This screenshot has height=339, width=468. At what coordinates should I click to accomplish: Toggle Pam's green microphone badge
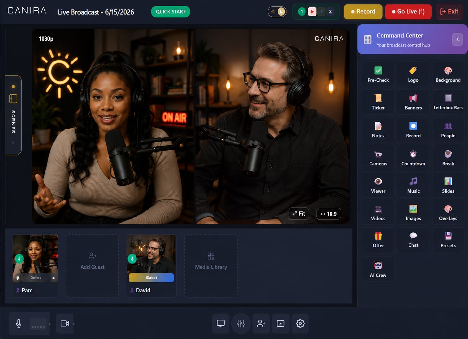19,259
